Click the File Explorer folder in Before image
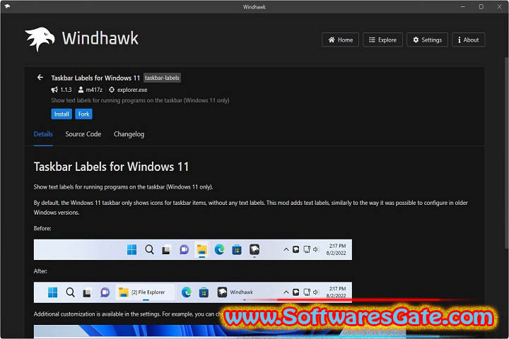The image size is (509, 339). [x=202, y=249]
